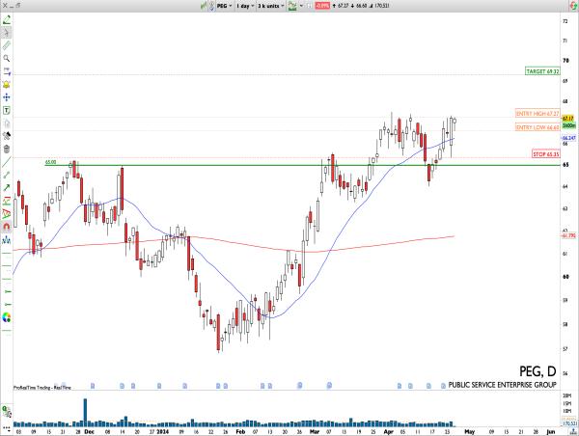Click the ENTRY HIGH 67.27 label

[x=538, y=113]
